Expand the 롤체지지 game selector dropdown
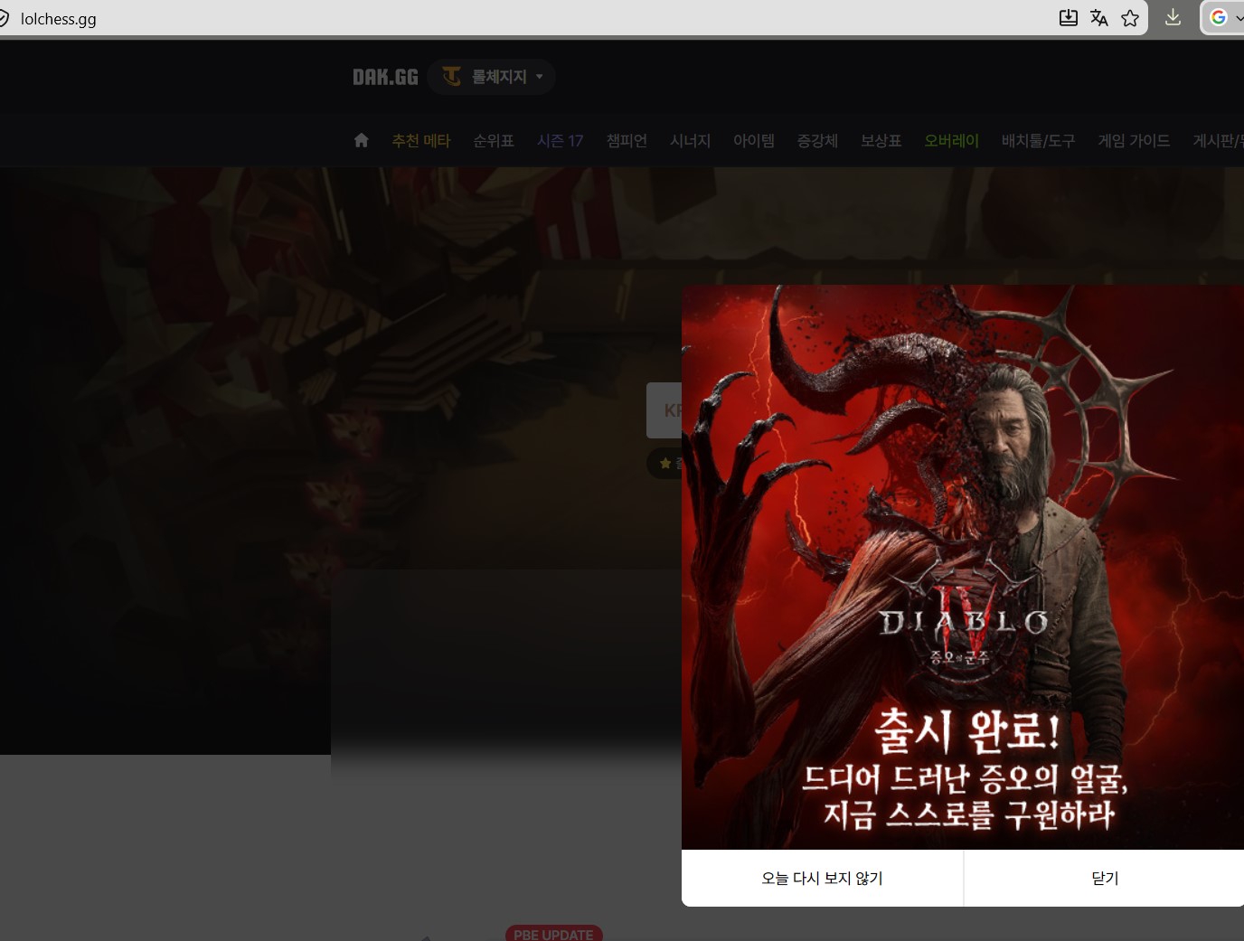The image size is (1244, 941). [492, 77]
